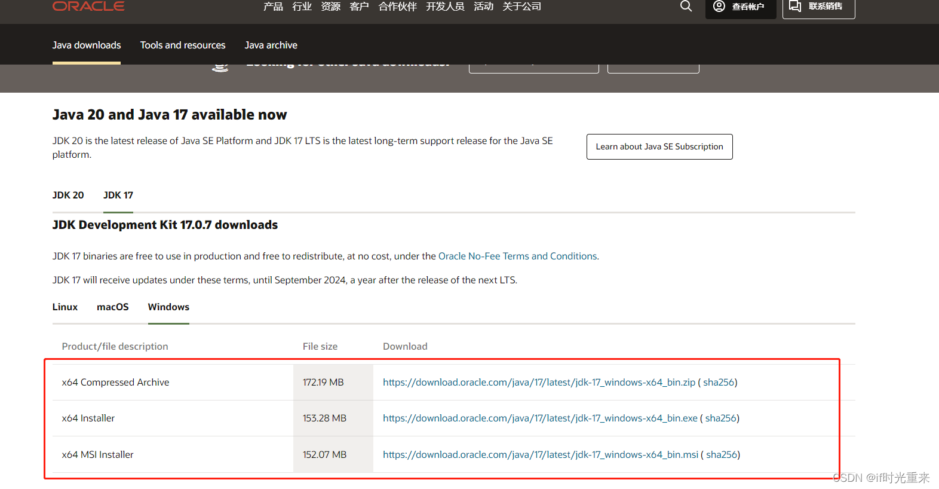The width and height of the screenshot is (939, 489).
Task: Click the JDK Development Kit 17.0.7 downloads heading
Action: click(165, 225)
